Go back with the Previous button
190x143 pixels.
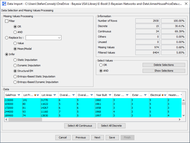(x=81, y=138)
